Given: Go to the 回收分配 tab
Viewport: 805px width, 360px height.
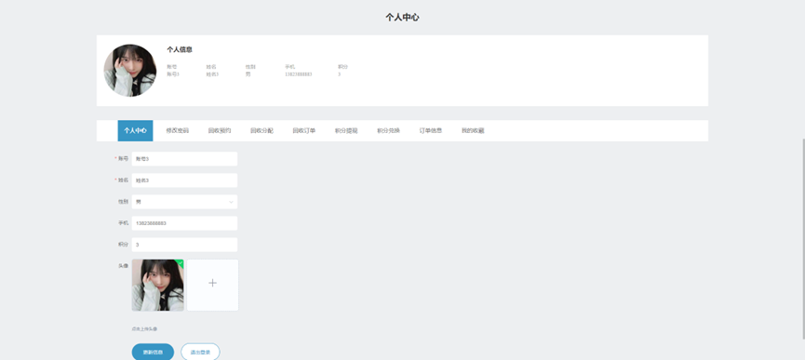Looking at the screenshot, I should (262, 131).
